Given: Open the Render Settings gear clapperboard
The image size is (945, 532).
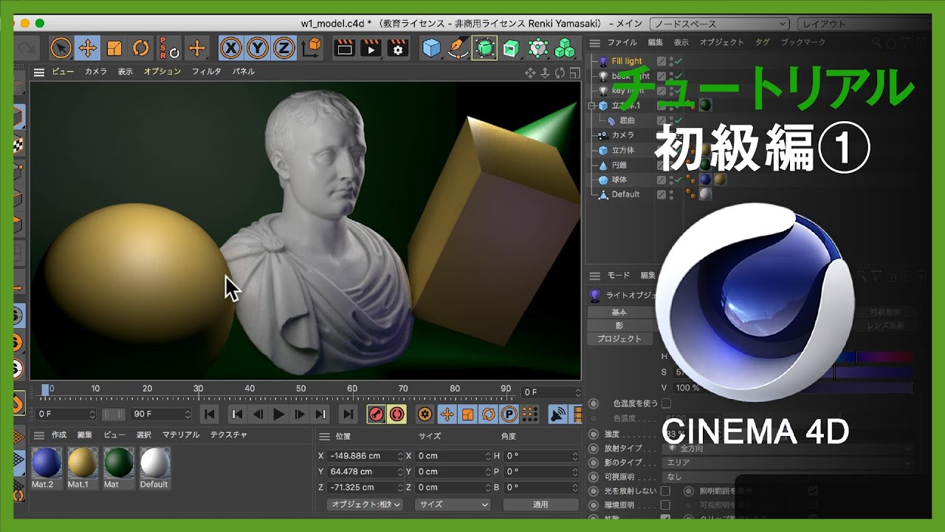Looking at the screenshot, I should pyautogui.click(x=398, y=49).
